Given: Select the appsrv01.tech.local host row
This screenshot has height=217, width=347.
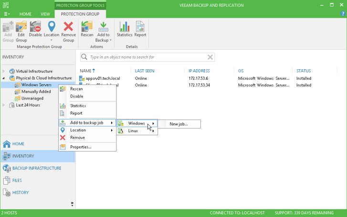Looking at the screenshot, I should tap(208, 78).
